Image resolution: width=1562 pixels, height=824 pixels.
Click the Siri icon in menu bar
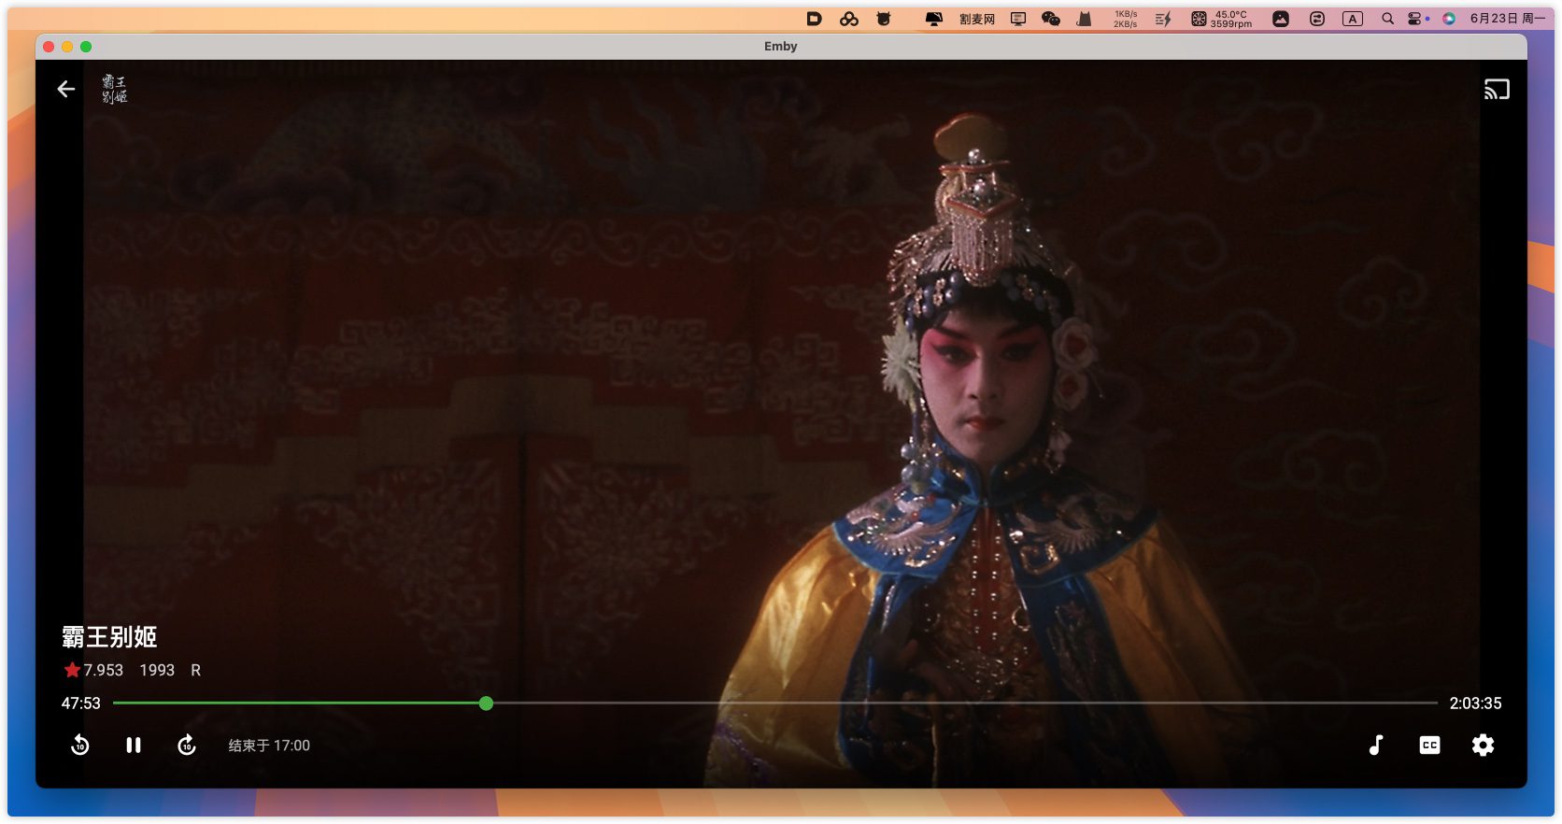click(x=1448, y=19)
